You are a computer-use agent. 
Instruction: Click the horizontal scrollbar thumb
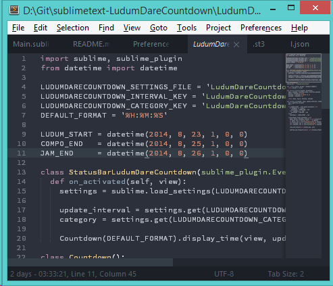(91, 262)
